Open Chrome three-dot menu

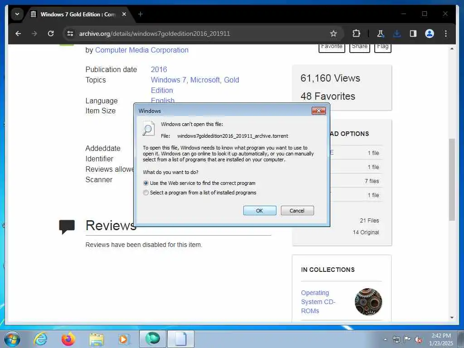(446, 34)
